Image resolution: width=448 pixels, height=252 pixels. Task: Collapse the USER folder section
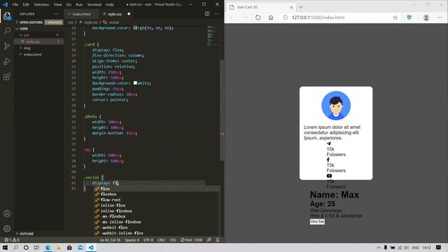click(x=38, y=29)
